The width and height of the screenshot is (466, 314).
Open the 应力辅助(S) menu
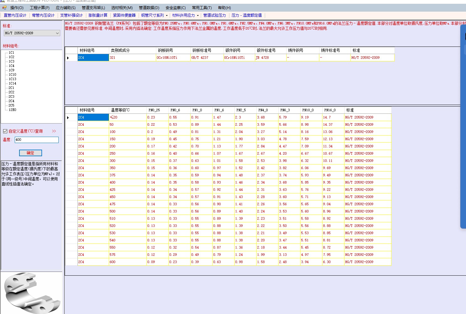66,8
